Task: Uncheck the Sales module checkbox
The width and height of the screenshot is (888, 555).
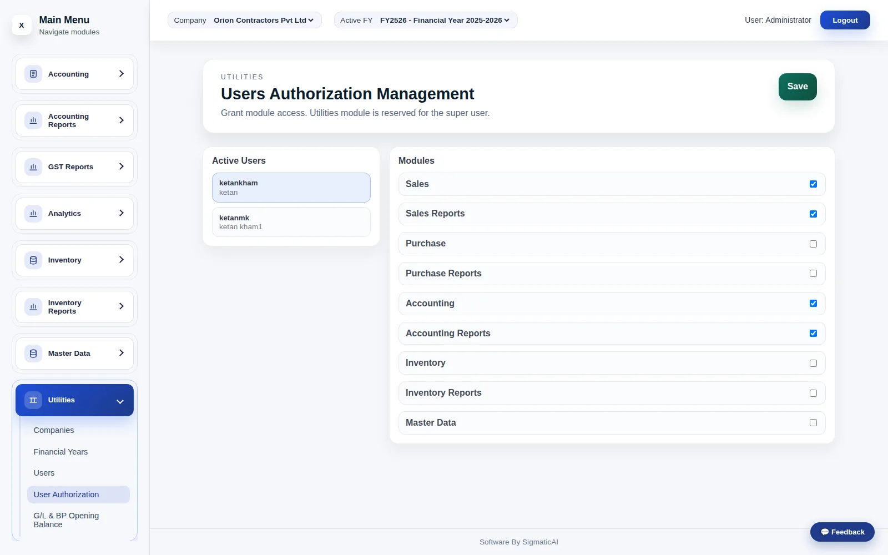Action: tap(813, 184)
